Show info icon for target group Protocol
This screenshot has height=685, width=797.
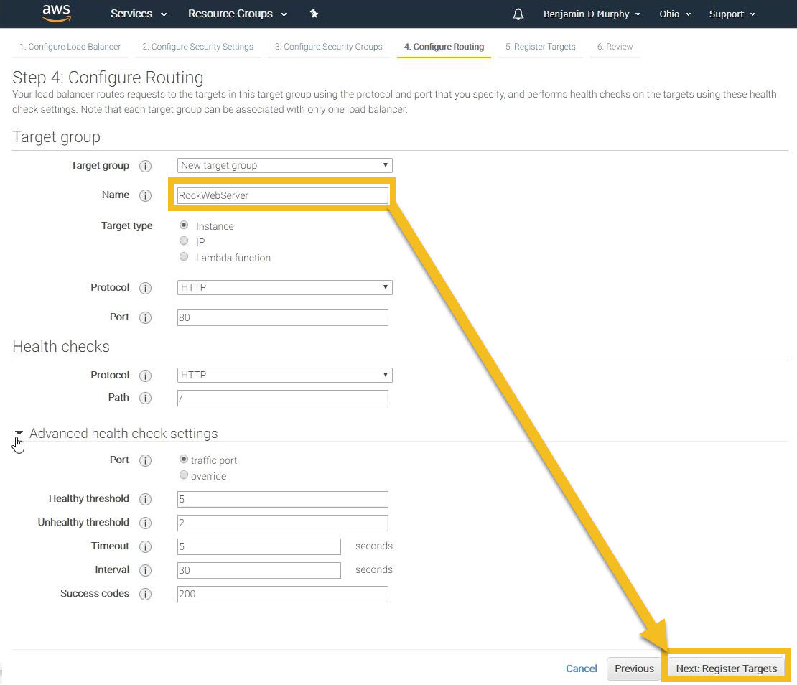[x=145, y=288]
